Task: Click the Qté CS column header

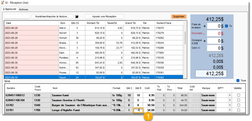Action: (x=77, y=23)
